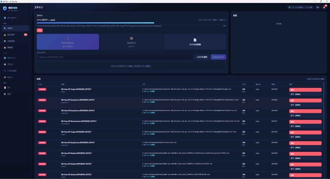Click the document icon on ファイルを検査 card
Screen dimensions: 330x179
coord(195,40)
